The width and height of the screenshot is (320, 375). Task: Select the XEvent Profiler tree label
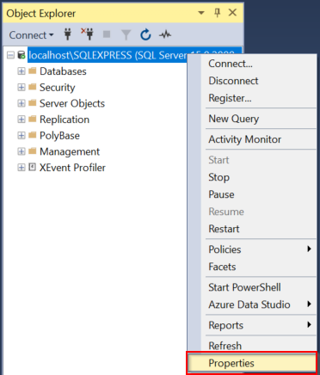pyautogui.click(x=72, y=168)
